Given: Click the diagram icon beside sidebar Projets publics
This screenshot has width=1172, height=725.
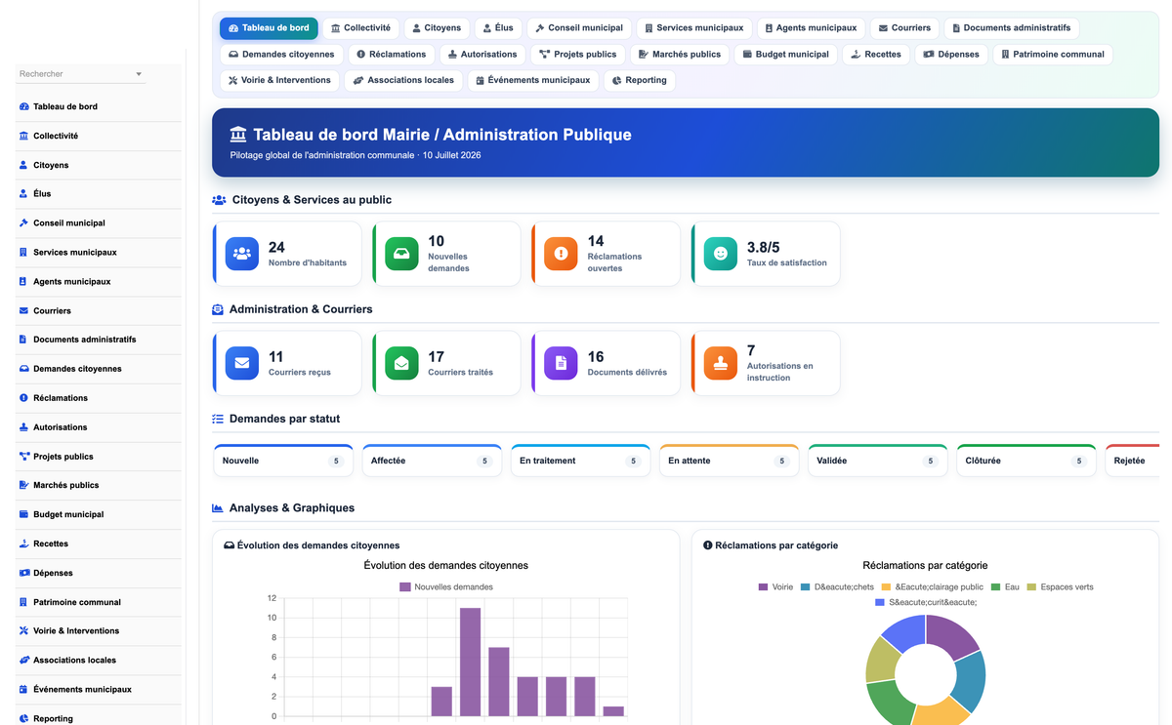Looking at the screenshot, I should 23,457.
